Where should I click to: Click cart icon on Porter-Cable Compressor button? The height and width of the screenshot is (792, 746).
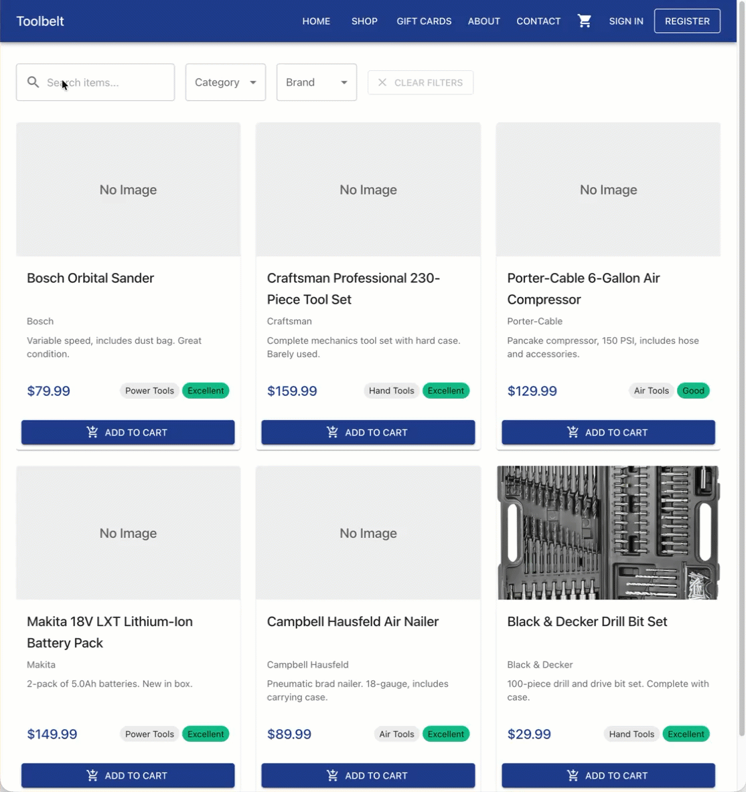click(x=573, y=432)
